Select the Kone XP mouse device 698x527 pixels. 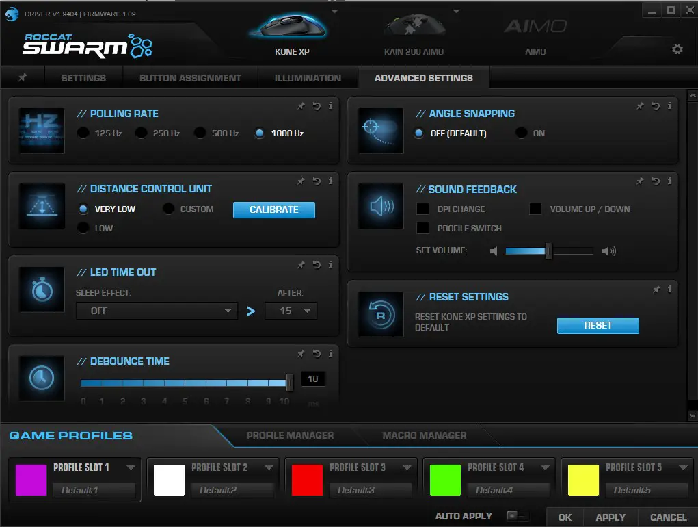tap(292, 35)
